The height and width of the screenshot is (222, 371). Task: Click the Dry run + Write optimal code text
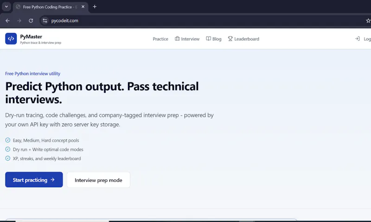pyautogui.click(x=48, y=150)
